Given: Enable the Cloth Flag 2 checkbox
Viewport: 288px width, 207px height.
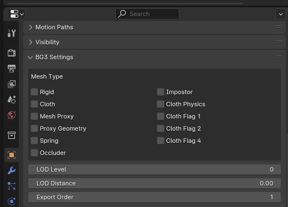Looking at the screenshot, I should (x=161, y=128).
